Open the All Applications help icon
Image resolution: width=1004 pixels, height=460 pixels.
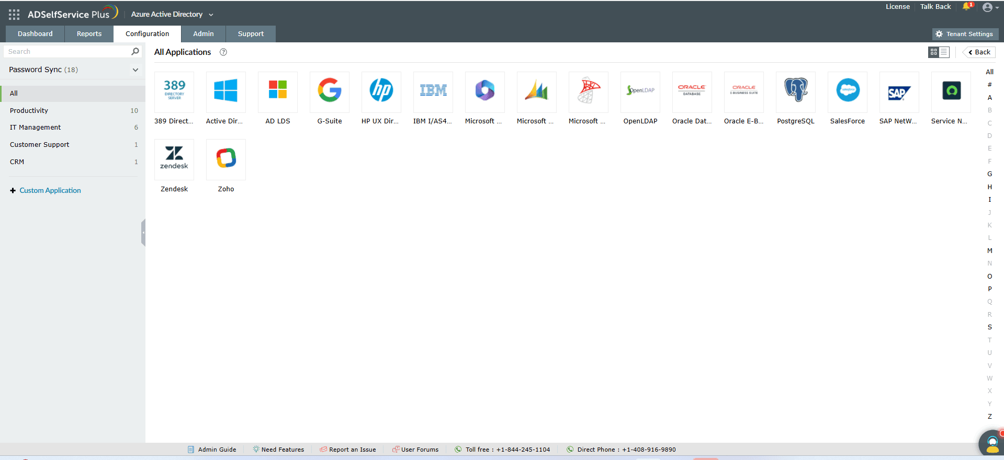pyautogui.click(x=223, y=52)
